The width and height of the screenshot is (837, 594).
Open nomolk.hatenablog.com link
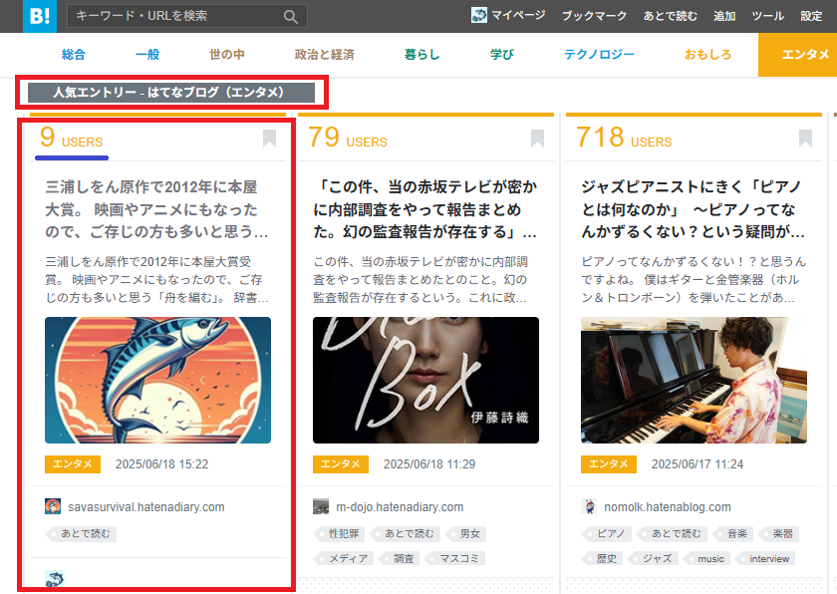coord(668,507)
